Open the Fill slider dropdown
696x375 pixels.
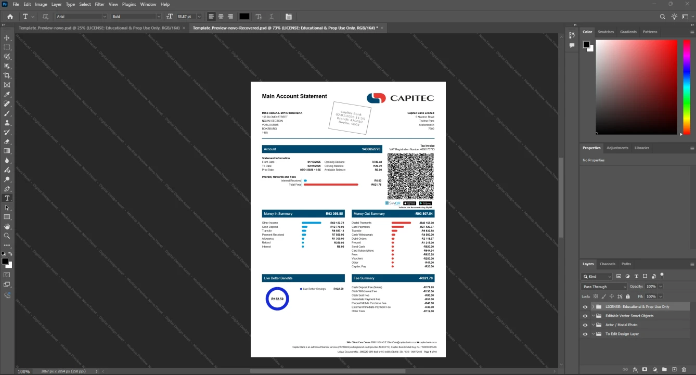tap(661, 296)
